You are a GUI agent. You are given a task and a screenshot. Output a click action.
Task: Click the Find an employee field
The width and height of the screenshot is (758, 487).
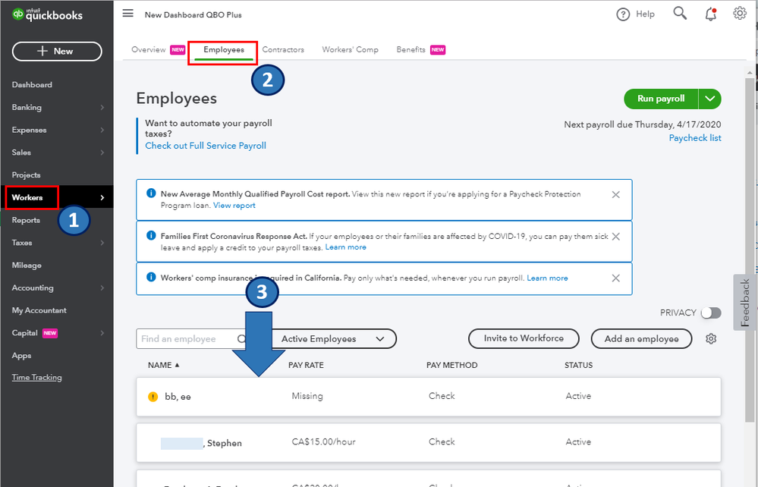(186, 339)
